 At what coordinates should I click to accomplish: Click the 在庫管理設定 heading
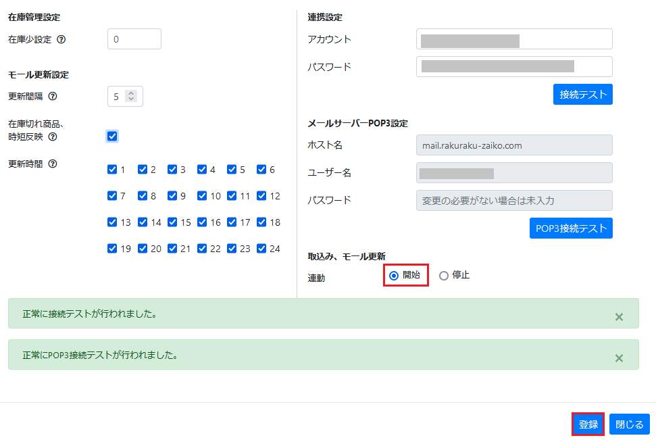pos(34,17)
